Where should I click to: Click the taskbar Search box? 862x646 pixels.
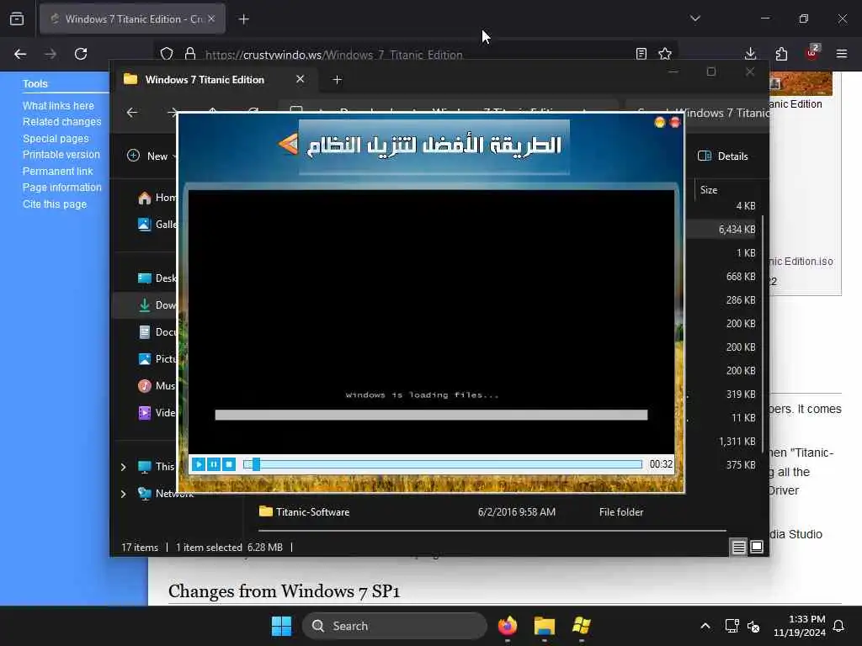click(x=395, y=626)
